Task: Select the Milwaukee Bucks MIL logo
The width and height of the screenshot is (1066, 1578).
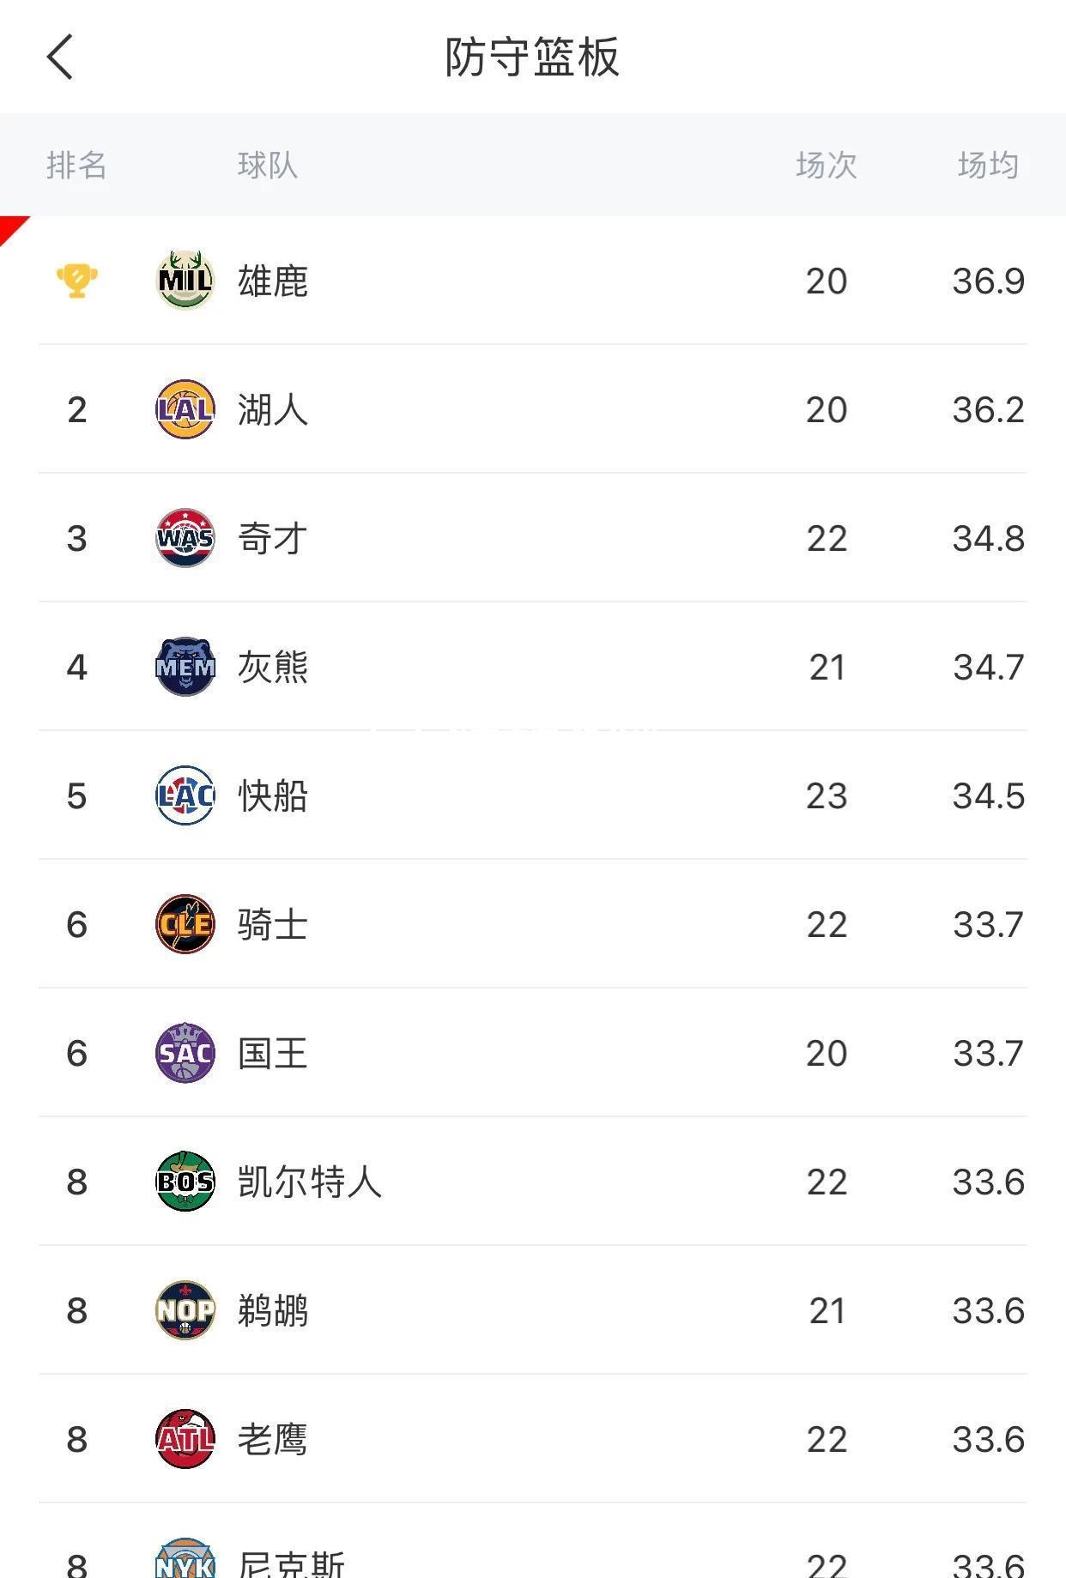Action: tap(185, 281)
